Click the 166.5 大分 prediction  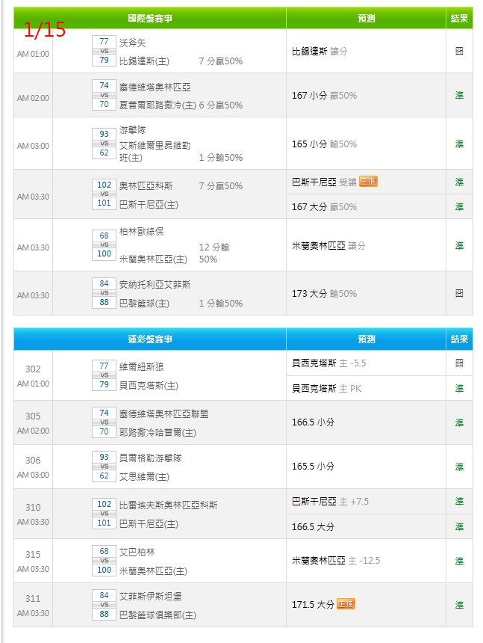(x=313, y=527)
